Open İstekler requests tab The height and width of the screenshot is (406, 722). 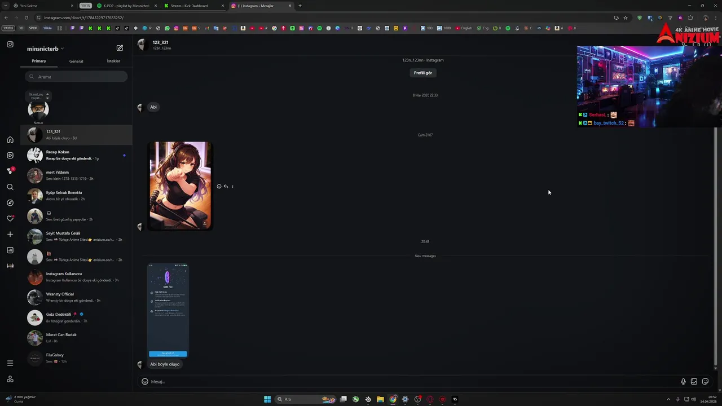point(113,61)
